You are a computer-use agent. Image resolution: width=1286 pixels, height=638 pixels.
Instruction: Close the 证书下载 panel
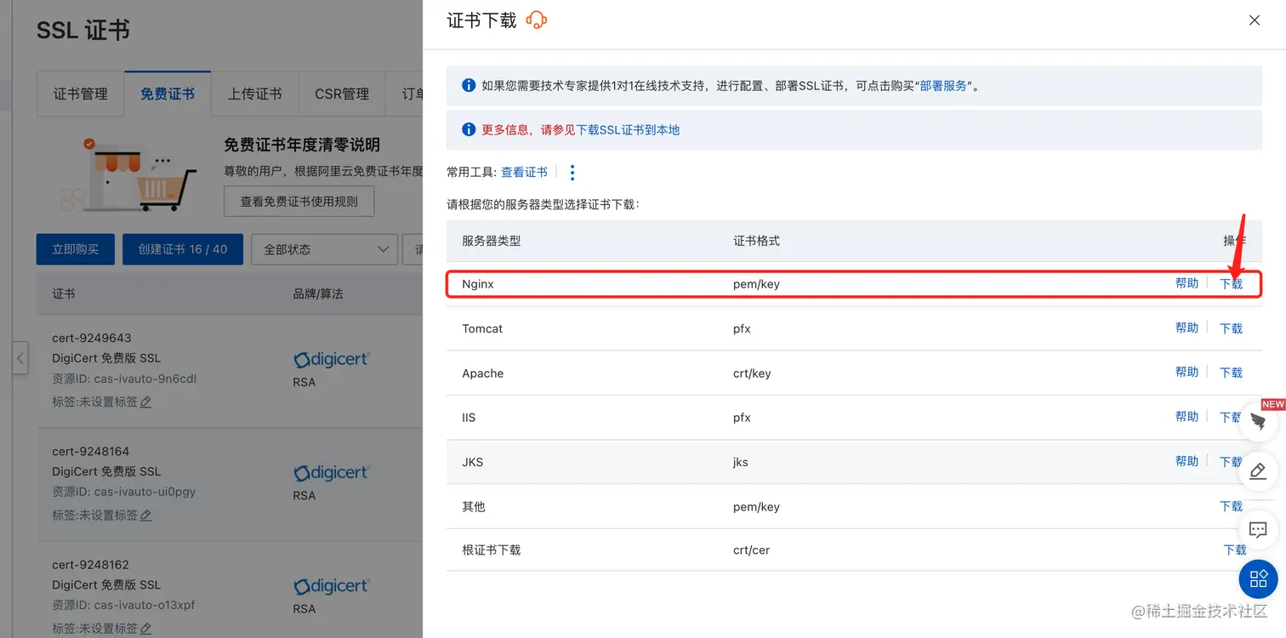[1255, 20]
